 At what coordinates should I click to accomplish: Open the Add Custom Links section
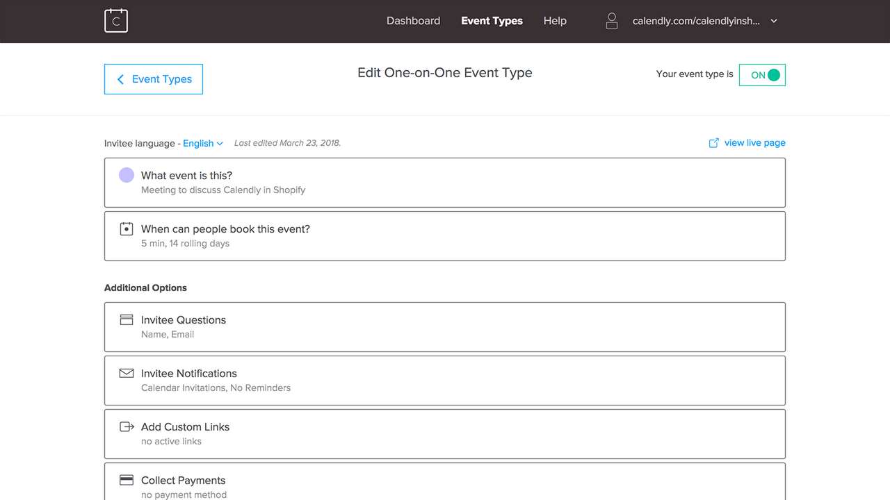[445, 433]
